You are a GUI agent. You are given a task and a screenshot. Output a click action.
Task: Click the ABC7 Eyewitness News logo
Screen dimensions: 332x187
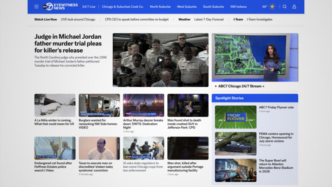pyautogui.click(x=60, y=6)
